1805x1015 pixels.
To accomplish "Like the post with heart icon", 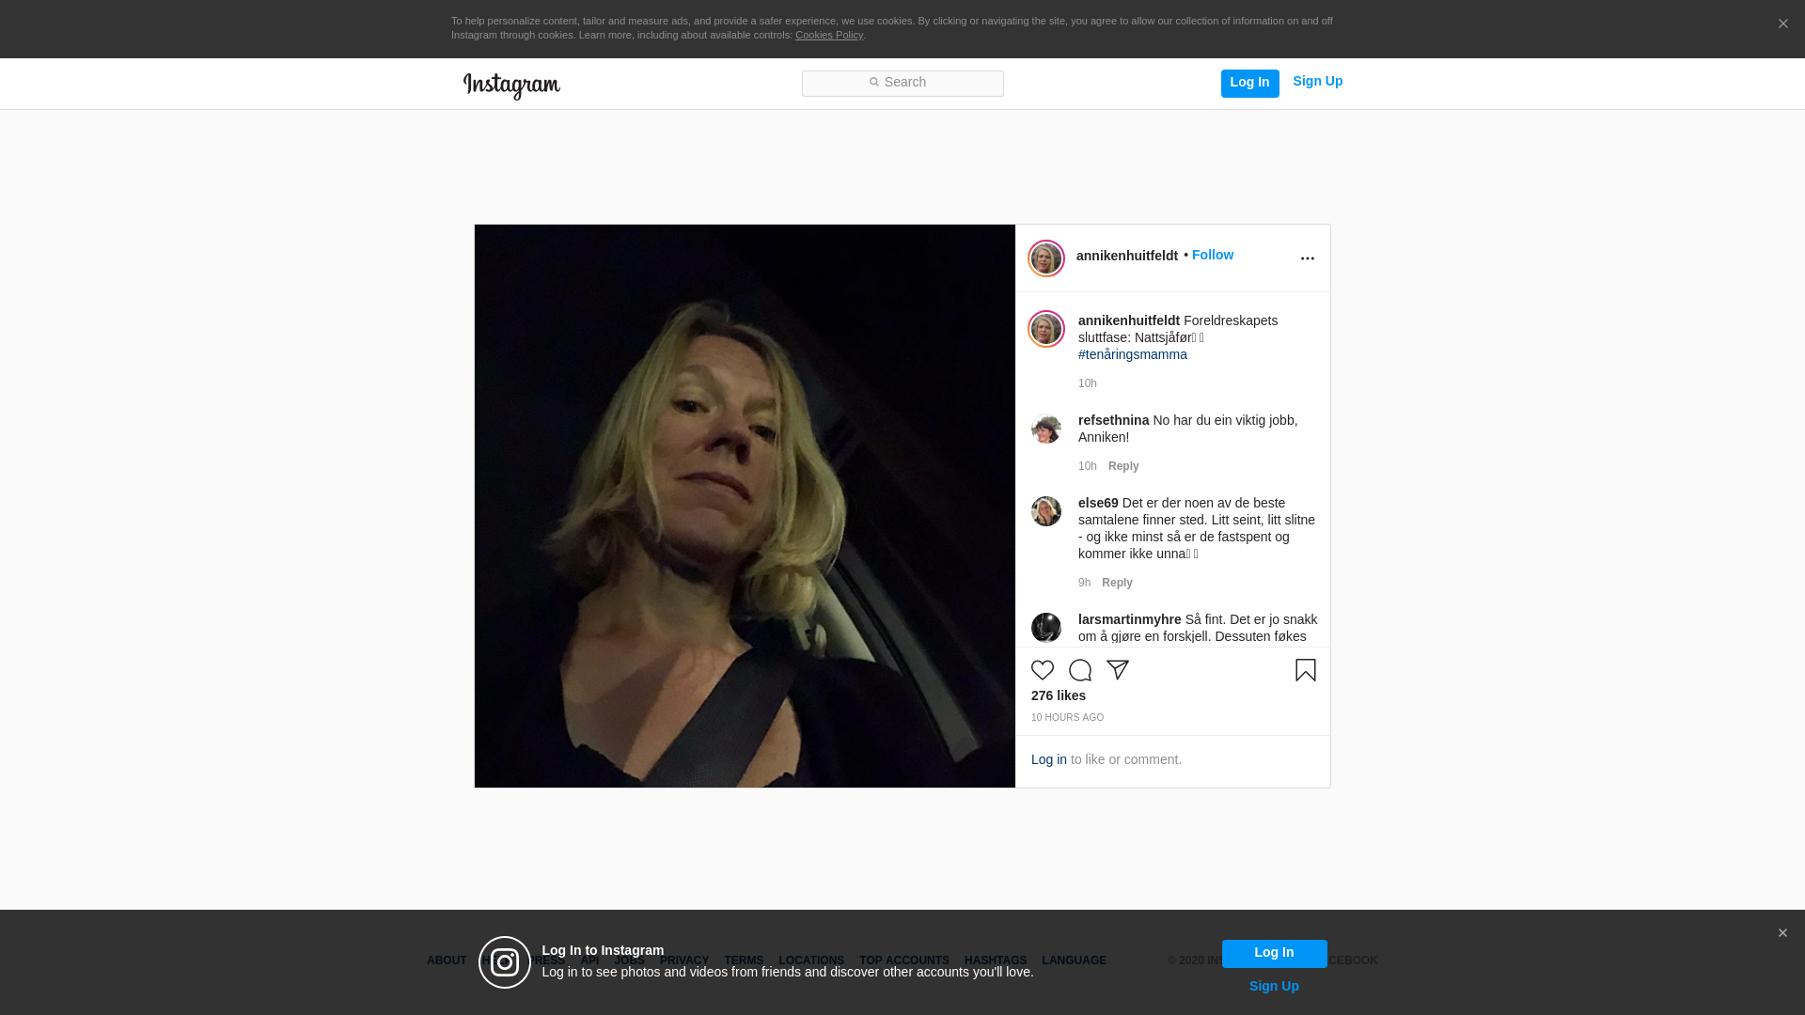I will 1043,670.
